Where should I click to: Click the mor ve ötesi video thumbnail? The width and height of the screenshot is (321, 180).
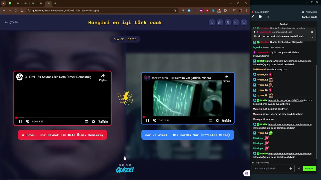(188, 98)
